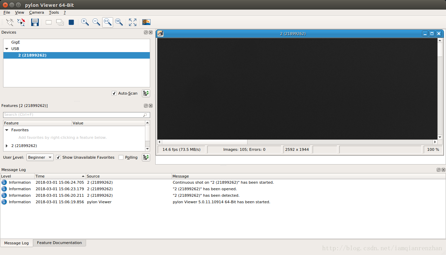
Task: Collapse the USB device tree node
Action: (x=7, y=49)
